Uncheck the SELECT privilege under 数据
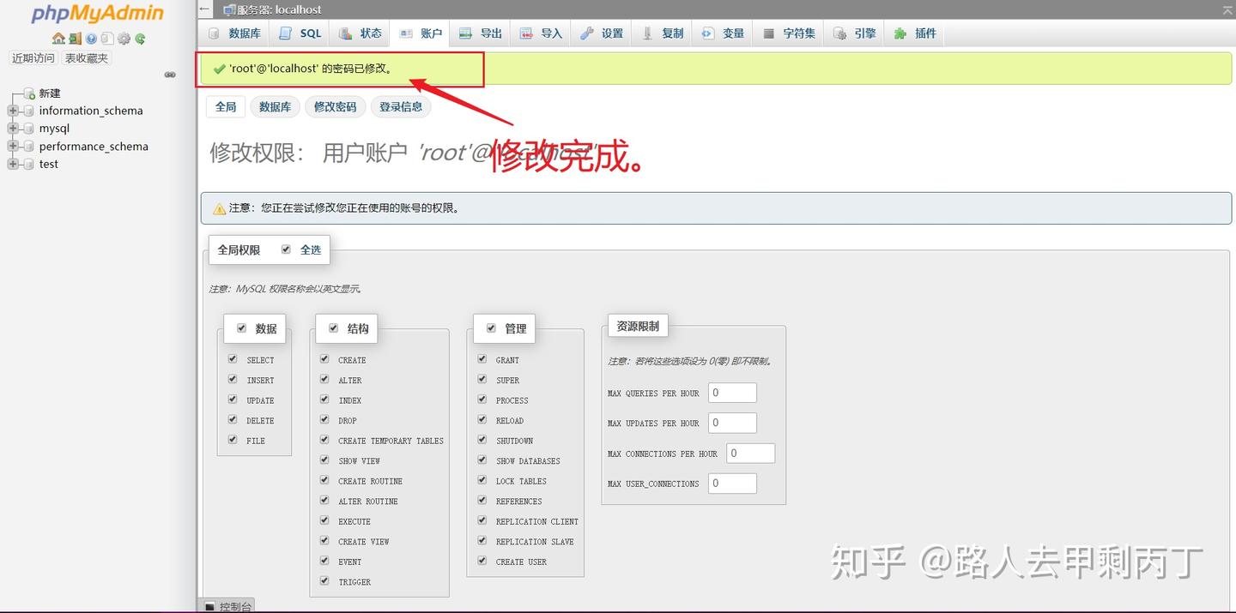This screenshot has height=613, width=1236. click(232, 359)
